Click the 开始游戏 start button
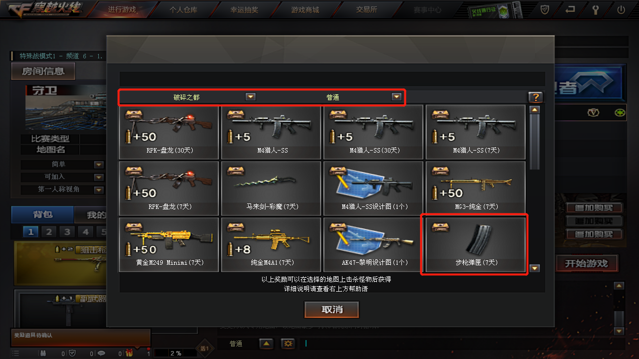The image size is (639, 359). click(x=586, y=263)
